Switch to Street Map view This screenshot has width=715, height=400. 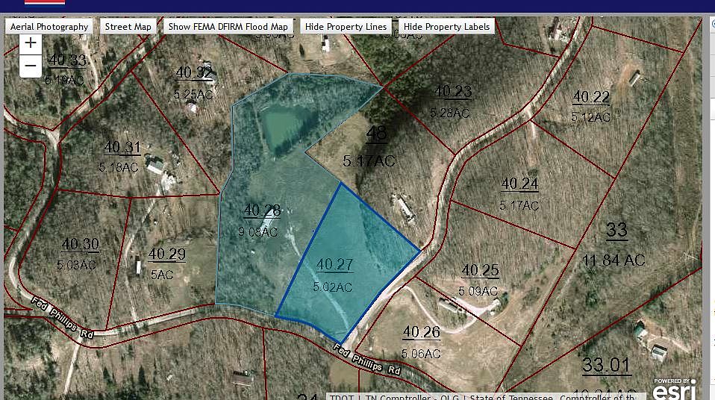tap(128, 26)
